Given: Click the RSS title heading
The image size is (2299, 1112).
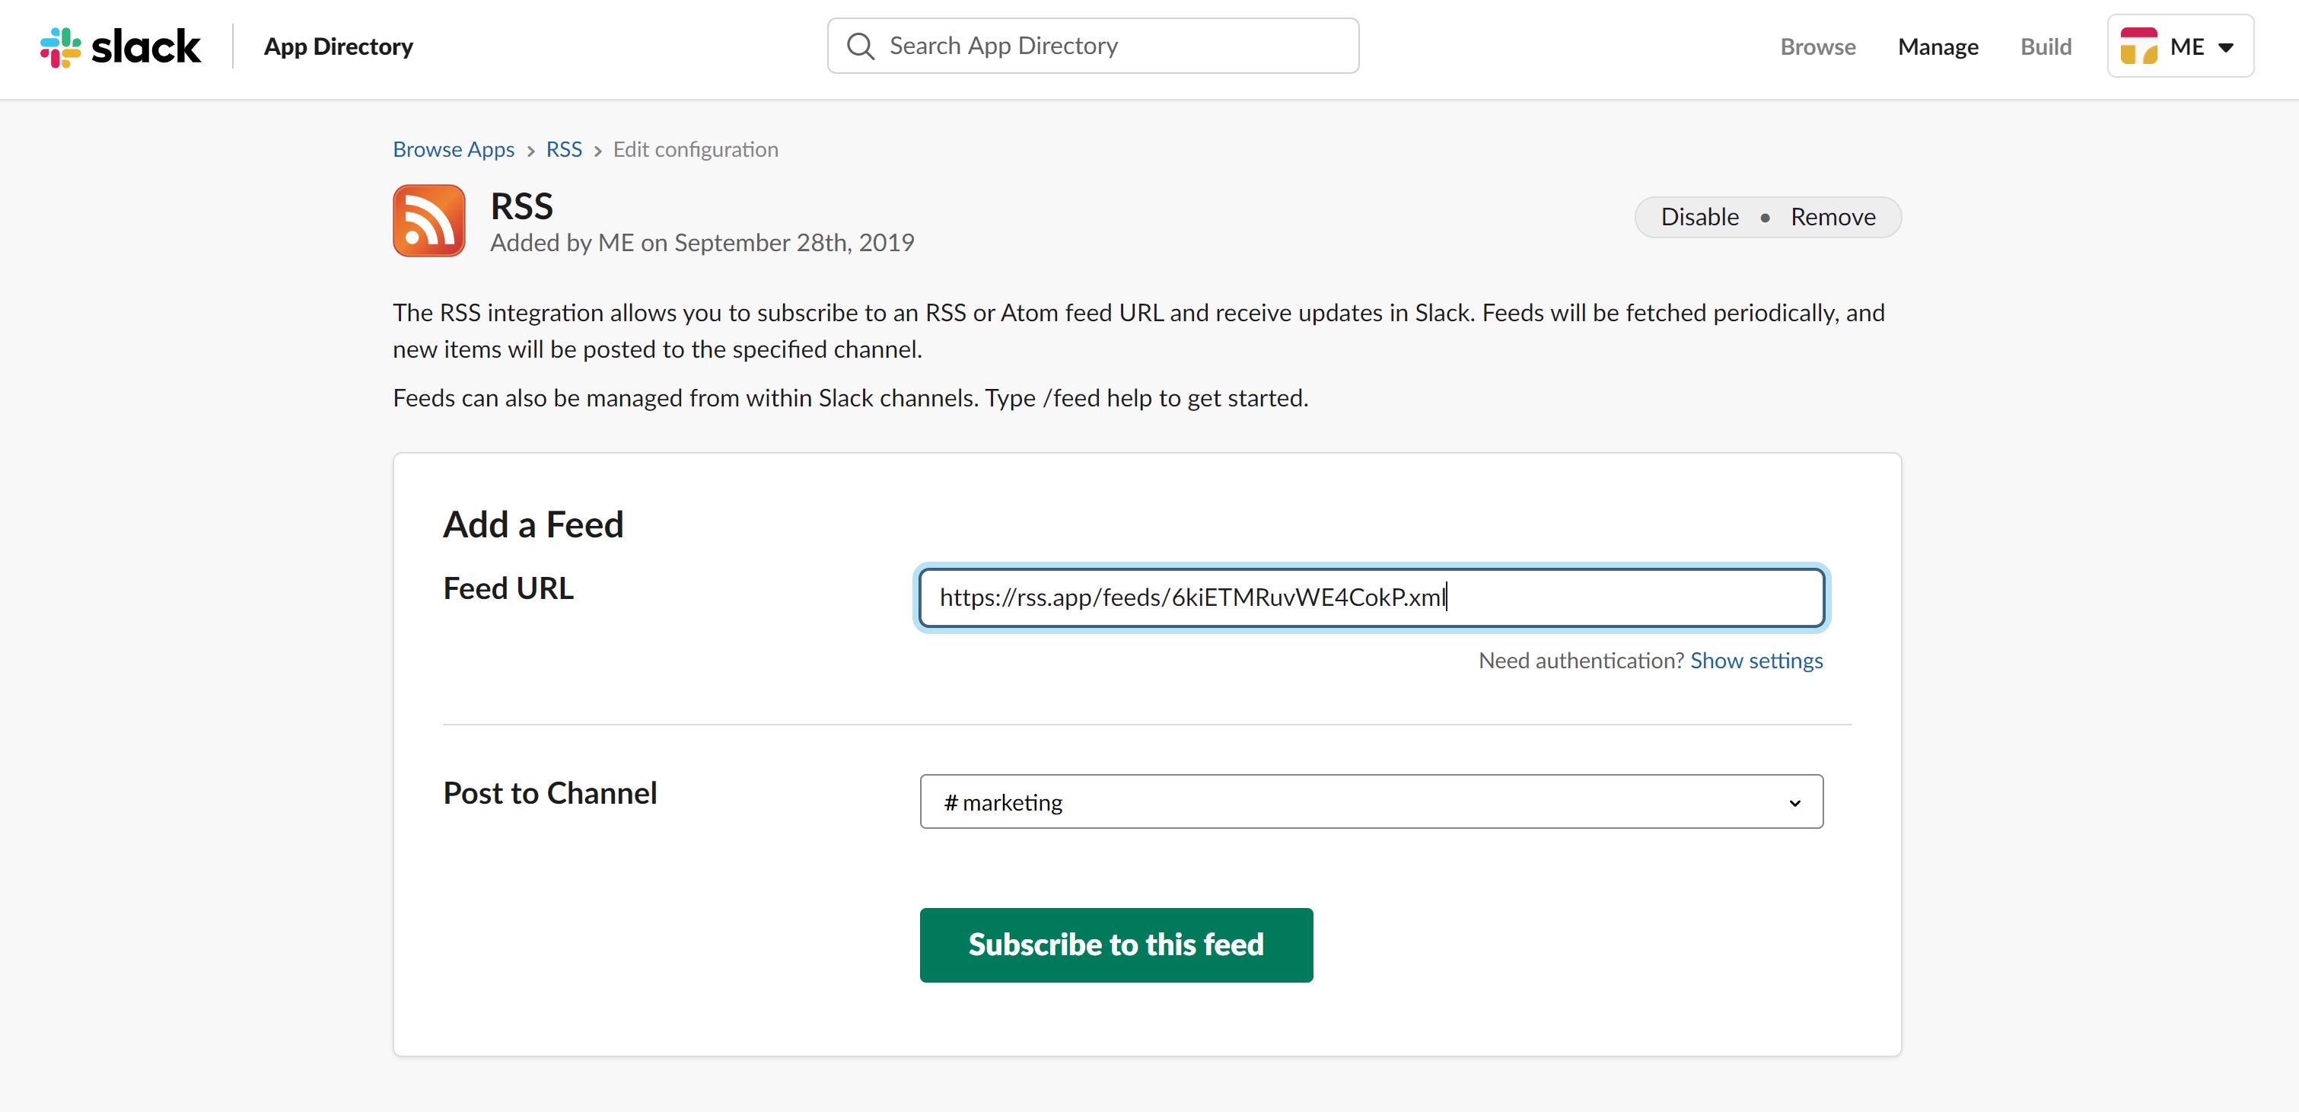Looking at the screenshot, I should point(521,206).
